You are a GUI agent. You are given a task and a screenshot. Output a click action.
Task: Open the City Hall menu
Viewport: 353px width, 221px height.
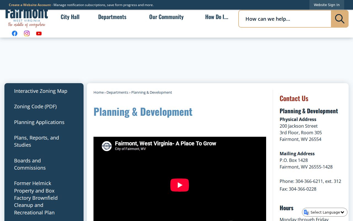[70, 17]
